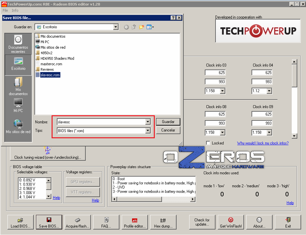Click the Cancelar button
This screenshot has width=306, height=235.
tap(168, 130)
